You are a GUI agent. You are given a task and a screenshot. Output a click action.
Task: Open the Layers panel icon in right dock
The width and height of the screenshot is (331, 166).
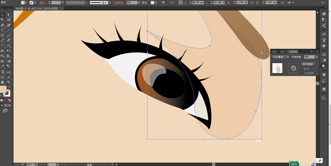pyautogui.click(x=324, y=89)
